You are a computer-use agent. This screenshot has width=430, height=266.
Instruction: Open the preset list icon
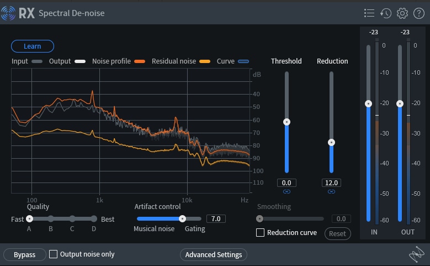tap(369, 13)
